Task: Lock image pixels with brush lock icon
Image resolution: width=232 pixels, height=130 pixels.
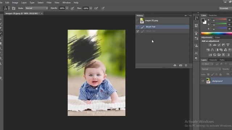Action: tap(212, 74)
